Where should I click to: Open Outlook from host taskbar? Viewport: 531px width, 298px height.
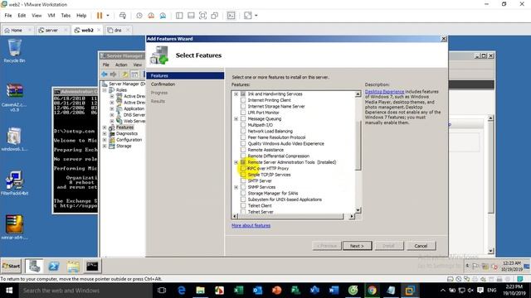(257, 291)
